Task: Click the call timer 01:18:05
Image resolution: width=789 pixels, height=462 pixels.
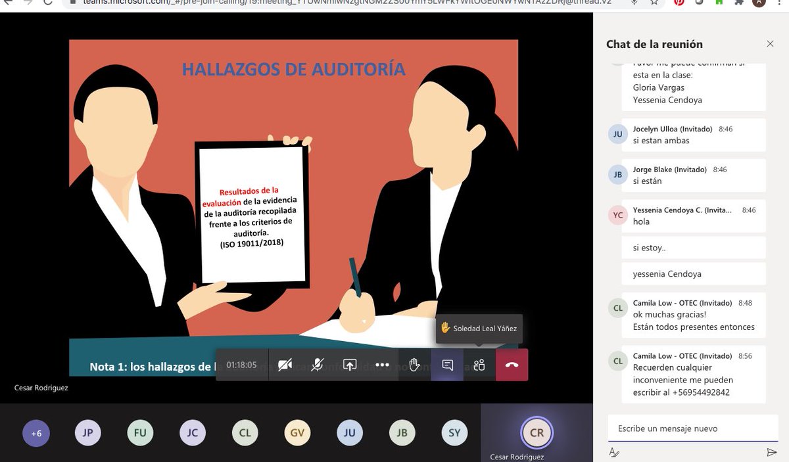Action: coord(241,365)
